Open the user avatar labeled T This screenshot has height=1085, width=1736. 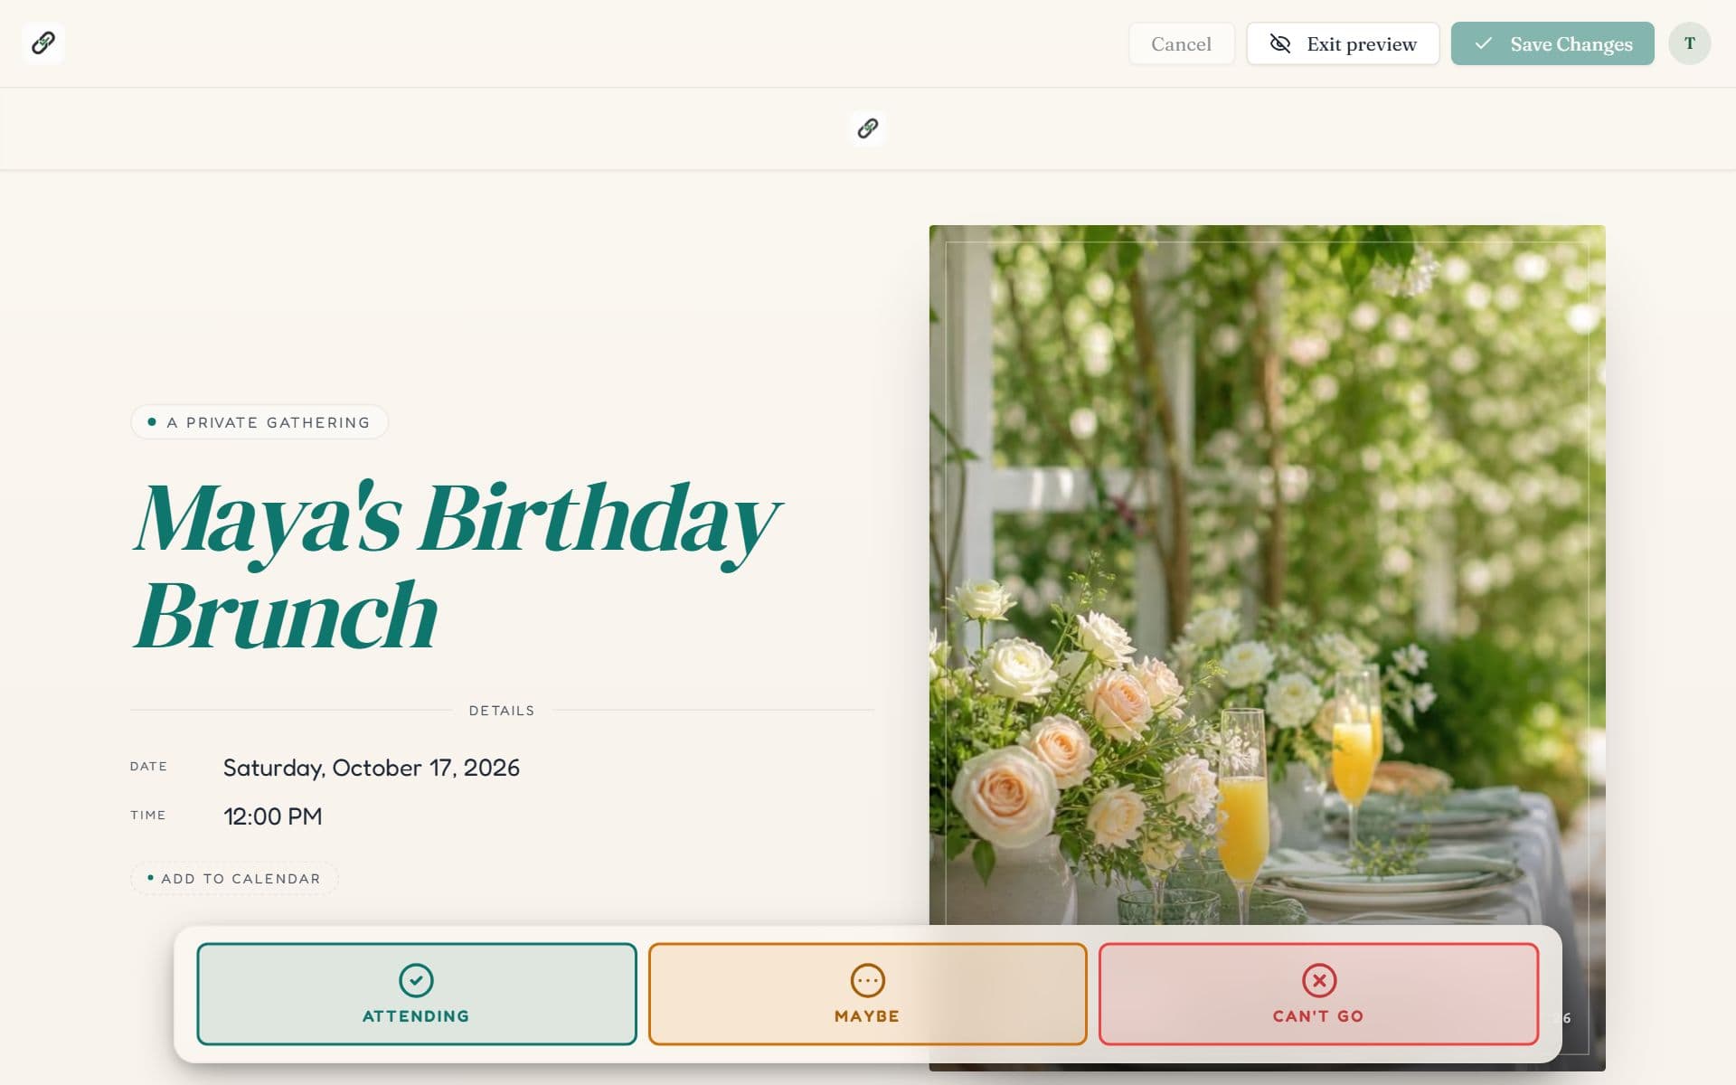1689,43
